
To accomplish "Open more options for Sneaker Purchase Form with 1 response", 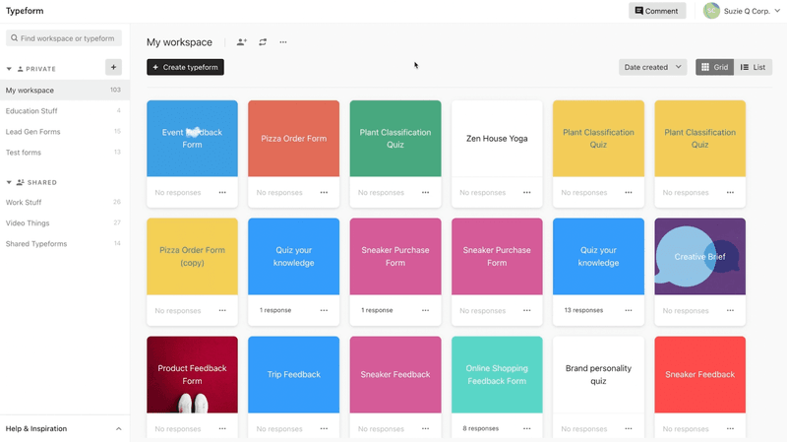I will 426,310.
